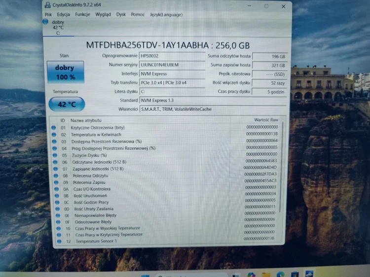Open the Plik menu
Viewport: 370px width, 277px height.
pos(48,14)
